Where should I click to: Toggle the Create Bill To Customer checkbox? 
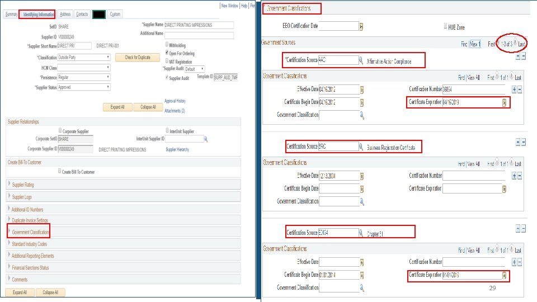point(60,171)
